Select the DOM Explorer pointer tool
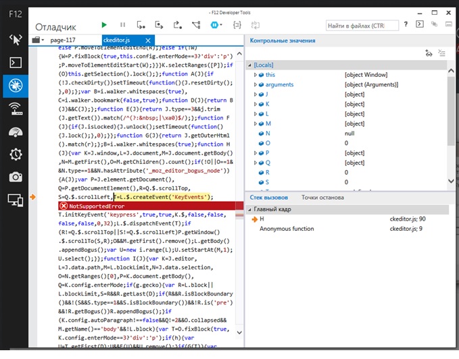 pyautogui.click(x=16, y=39)
